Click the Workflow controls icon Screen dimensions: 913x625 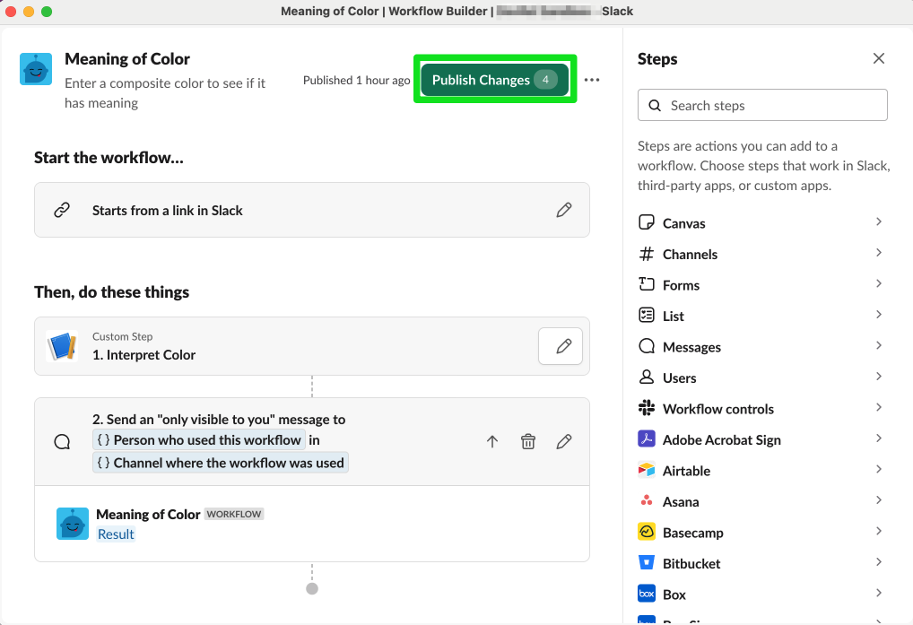coord(648,408)
